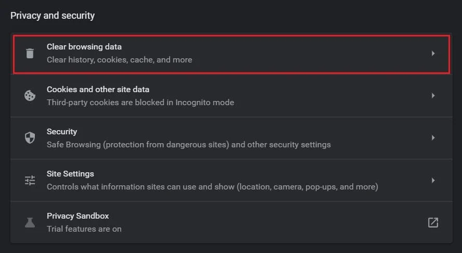The width and height of the screenshot is (462, 253).
Task: Expand the Clear browsing data arrow
Action: click(433, 53)
